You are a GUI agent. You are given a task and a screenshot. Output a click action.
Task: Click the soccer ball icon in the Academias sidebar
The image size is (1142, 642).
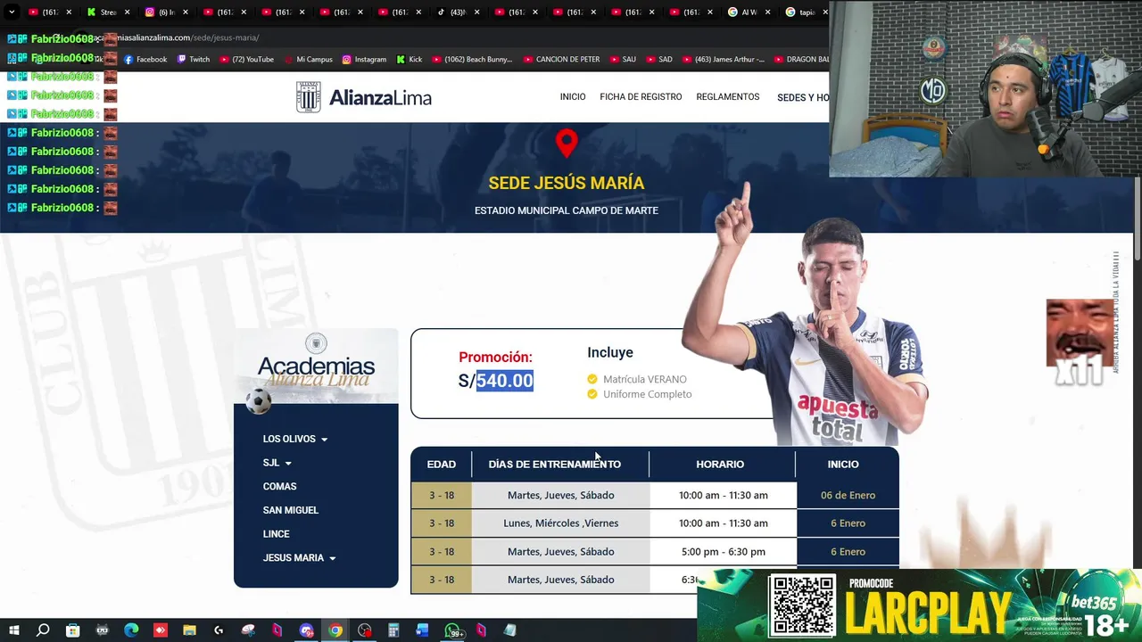[x=258, y=401]
